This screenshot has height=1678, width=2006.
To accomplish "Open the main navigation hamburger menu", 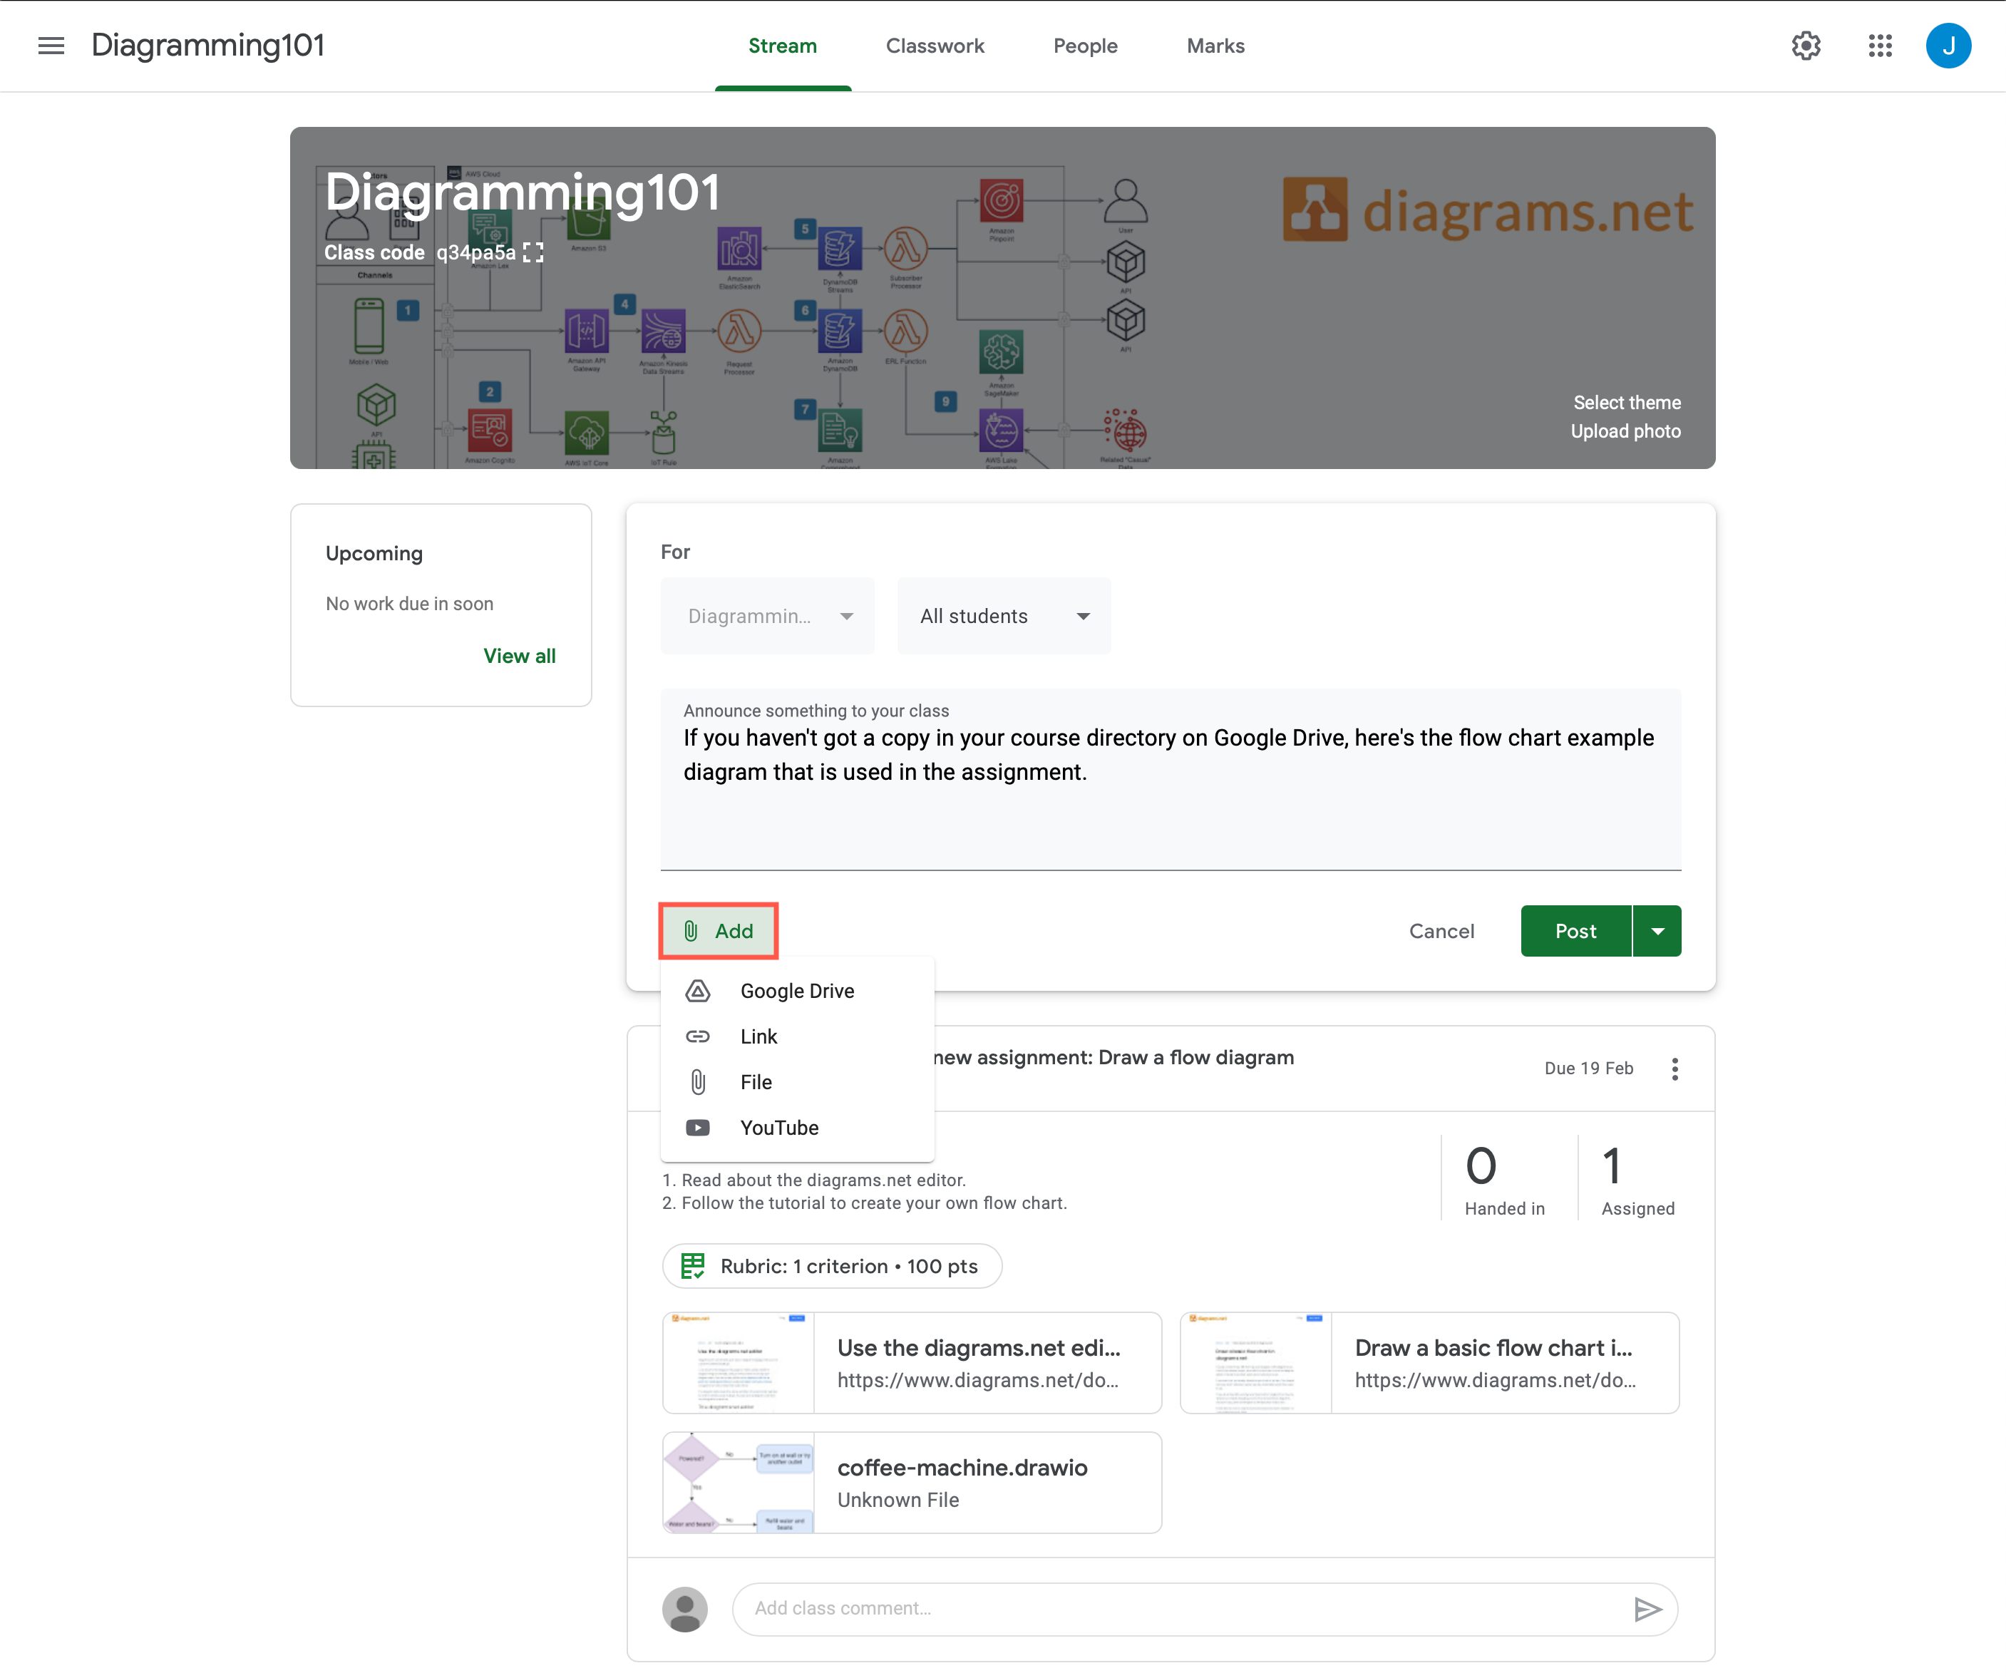I will point(51,45).
